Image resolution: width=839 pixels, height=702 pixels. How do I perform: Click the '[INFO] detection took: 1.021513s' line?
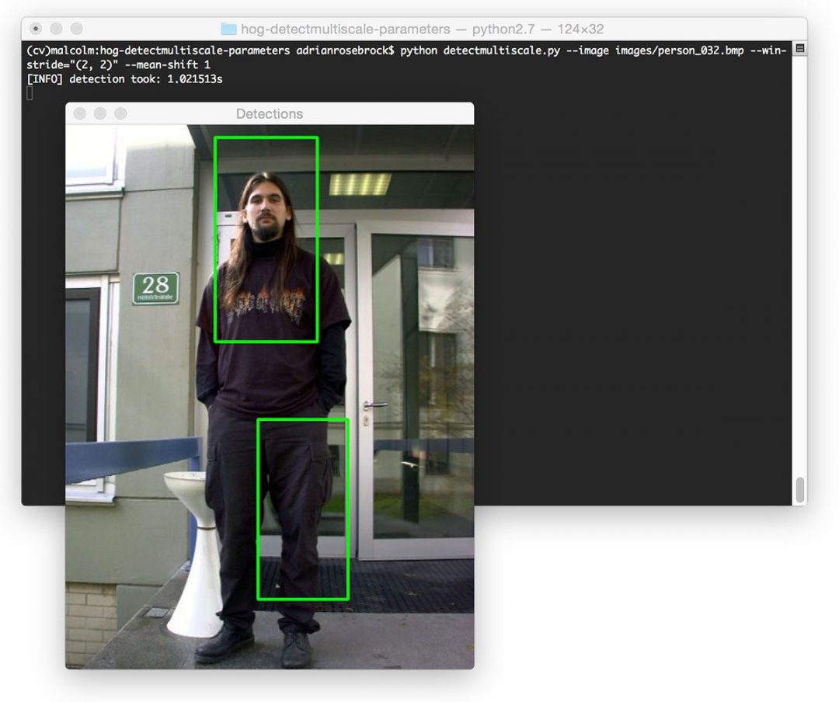click(x=124, y=79)
